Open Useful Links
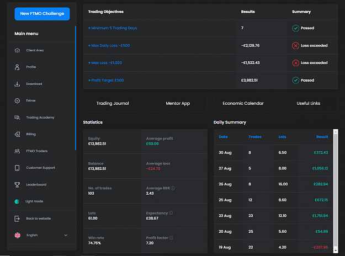Viewport: 345px width, 256px height. (308, 103)
